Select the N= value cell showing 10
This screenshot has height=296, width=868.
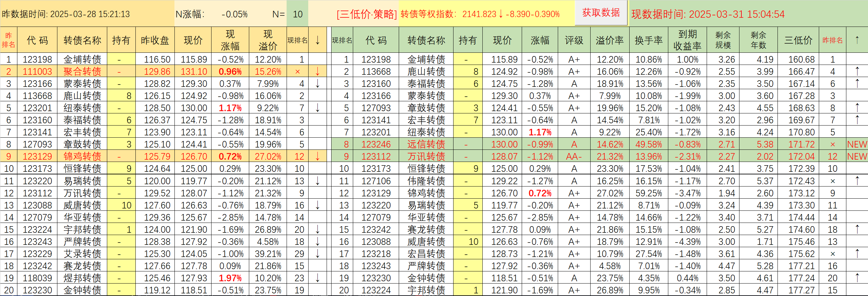(297, 14)
